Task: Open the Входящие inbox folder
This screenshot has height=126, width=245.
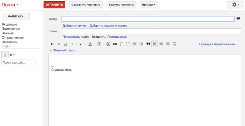Action: tap(10, 25)
